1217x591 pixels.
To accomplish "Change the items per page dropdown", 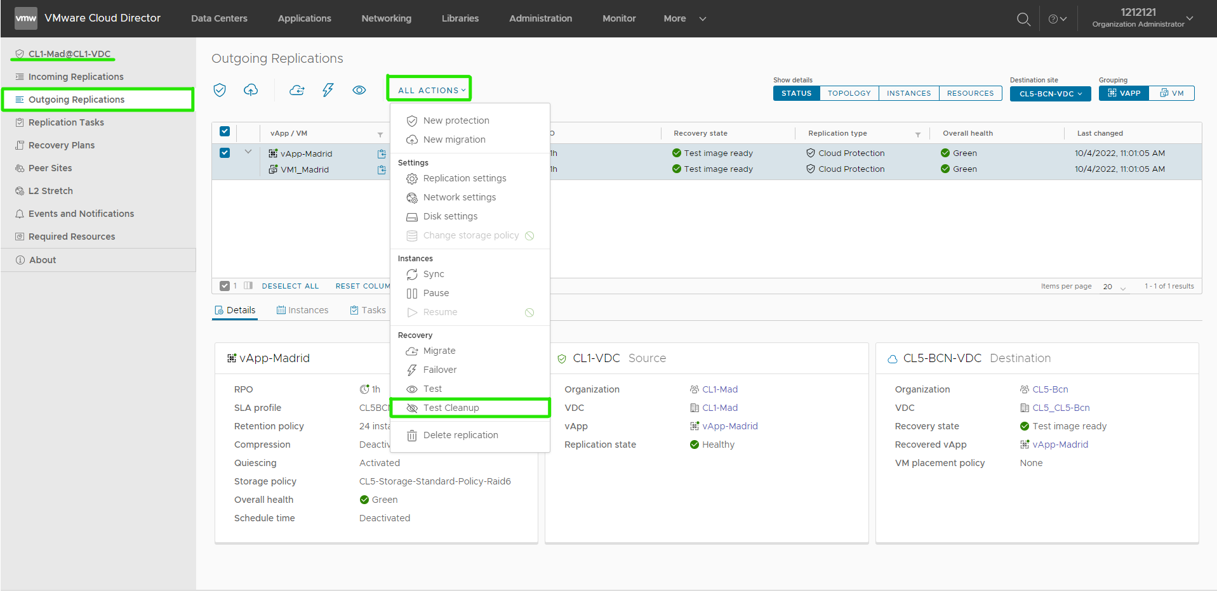I will [1115, 287].
